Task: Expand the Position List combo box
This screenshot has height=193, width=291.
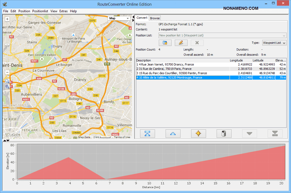Action: pos(284,35)
